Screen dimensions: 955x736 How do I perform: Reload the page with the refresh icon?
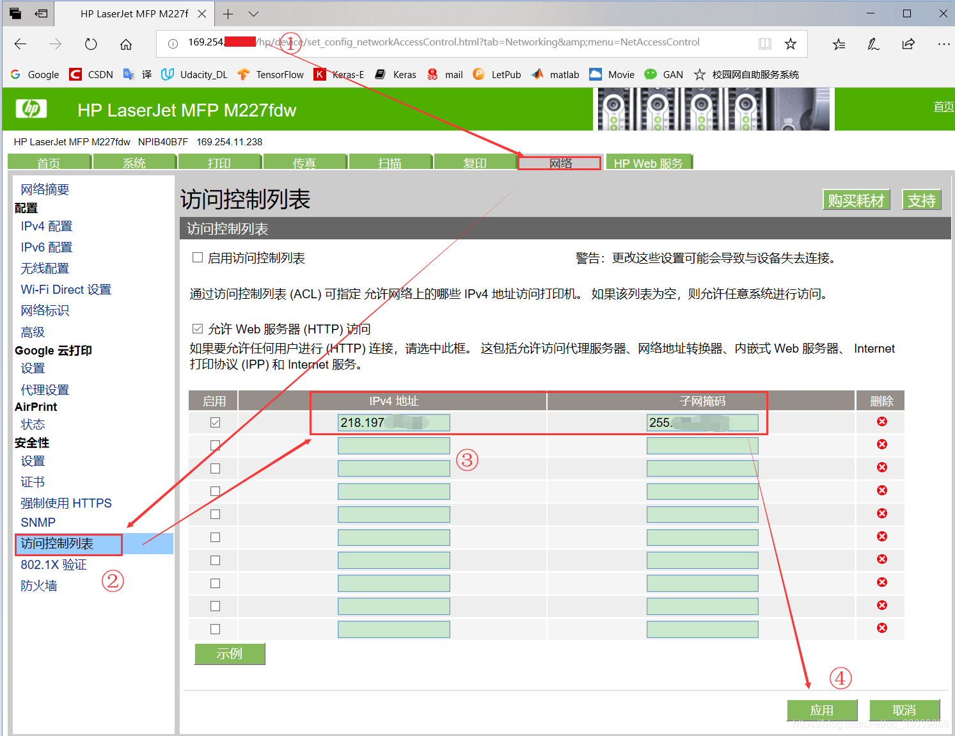tap(91, 44)
